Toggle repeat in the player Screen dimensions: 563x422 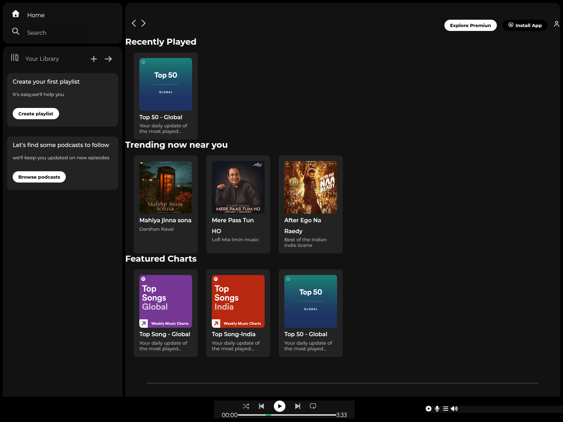click(313, 406)
